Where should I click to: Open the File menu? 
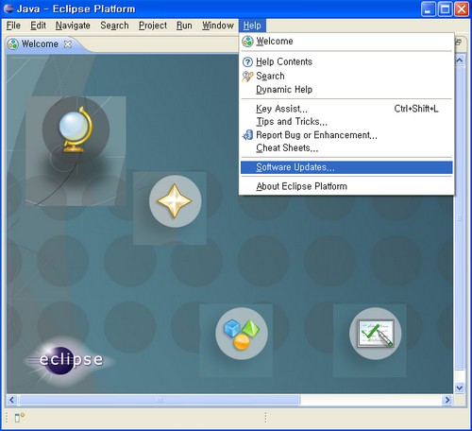pos(13,26)
